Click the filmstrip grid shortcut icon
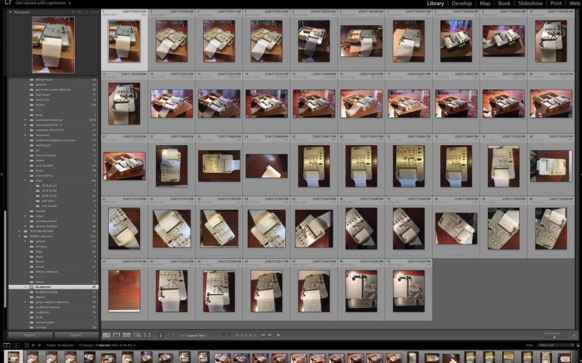The width and height of the screenshot is (582, 363). (x=26, y=345)
